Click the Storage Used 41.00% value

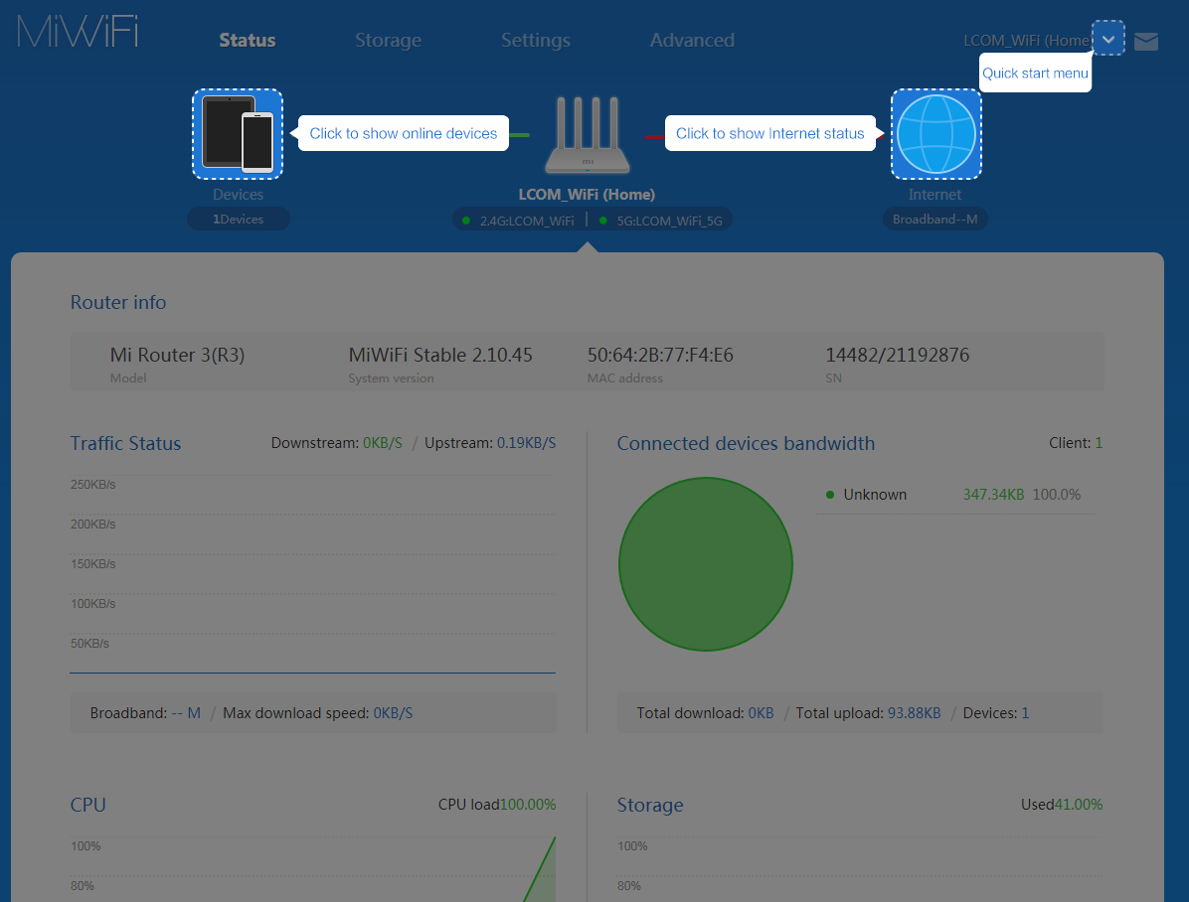[x=1079, y=805]
